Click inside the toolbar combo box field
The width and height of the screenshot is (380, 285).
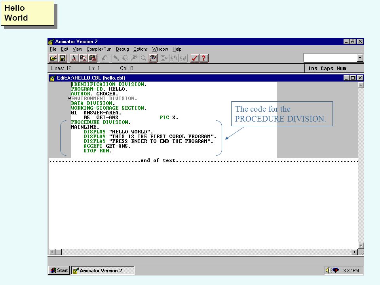pyautogui.click(x=331, y=58)
